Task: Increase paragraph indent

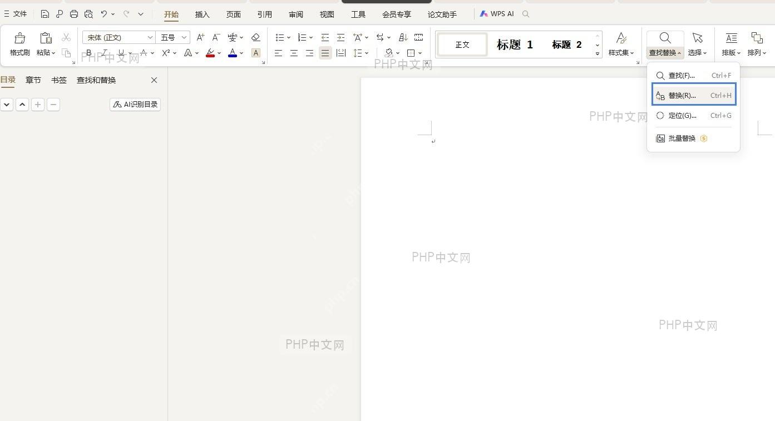Action: [x=340, y=37]
